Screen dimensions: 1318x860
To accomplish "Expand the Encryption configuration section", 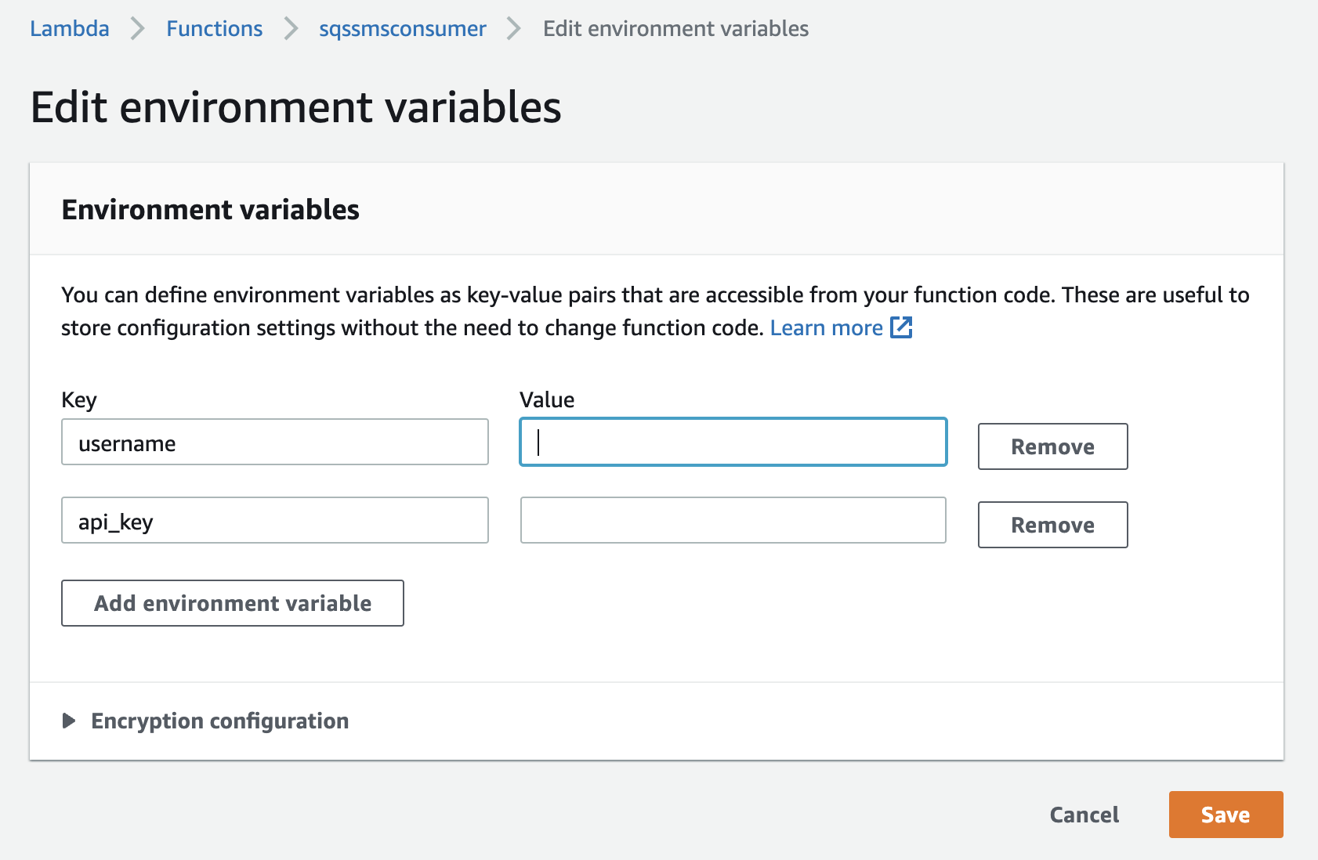I will (x=205, y=721).
